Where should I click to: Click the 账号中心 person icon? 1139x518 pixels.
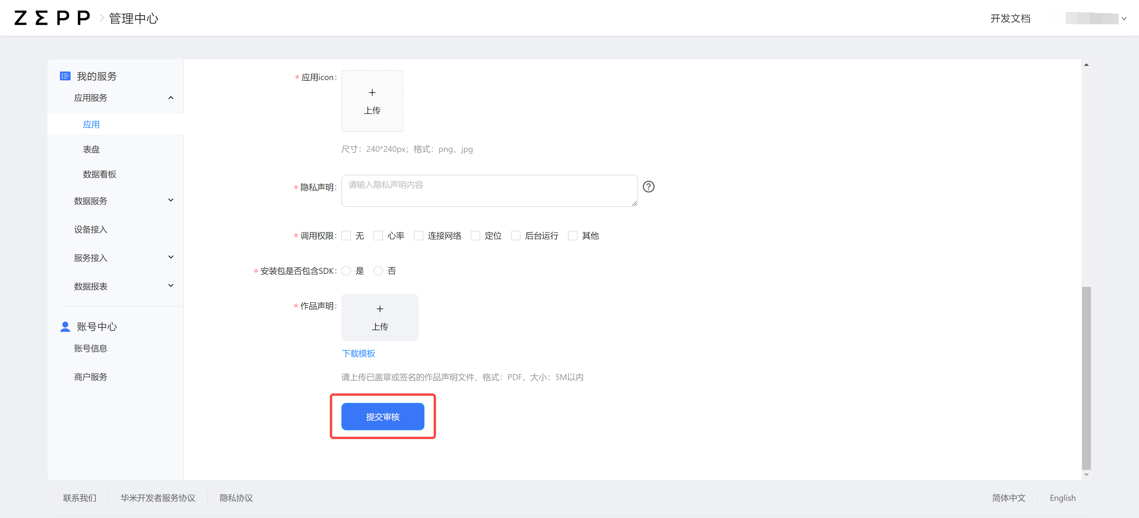click(x=65, y=326)
